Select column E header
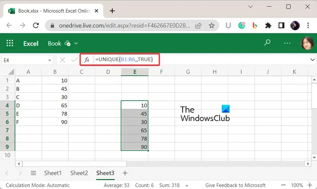Image resolution: width=317 pixels, height=189 pixels. click(x=135, y=72)
